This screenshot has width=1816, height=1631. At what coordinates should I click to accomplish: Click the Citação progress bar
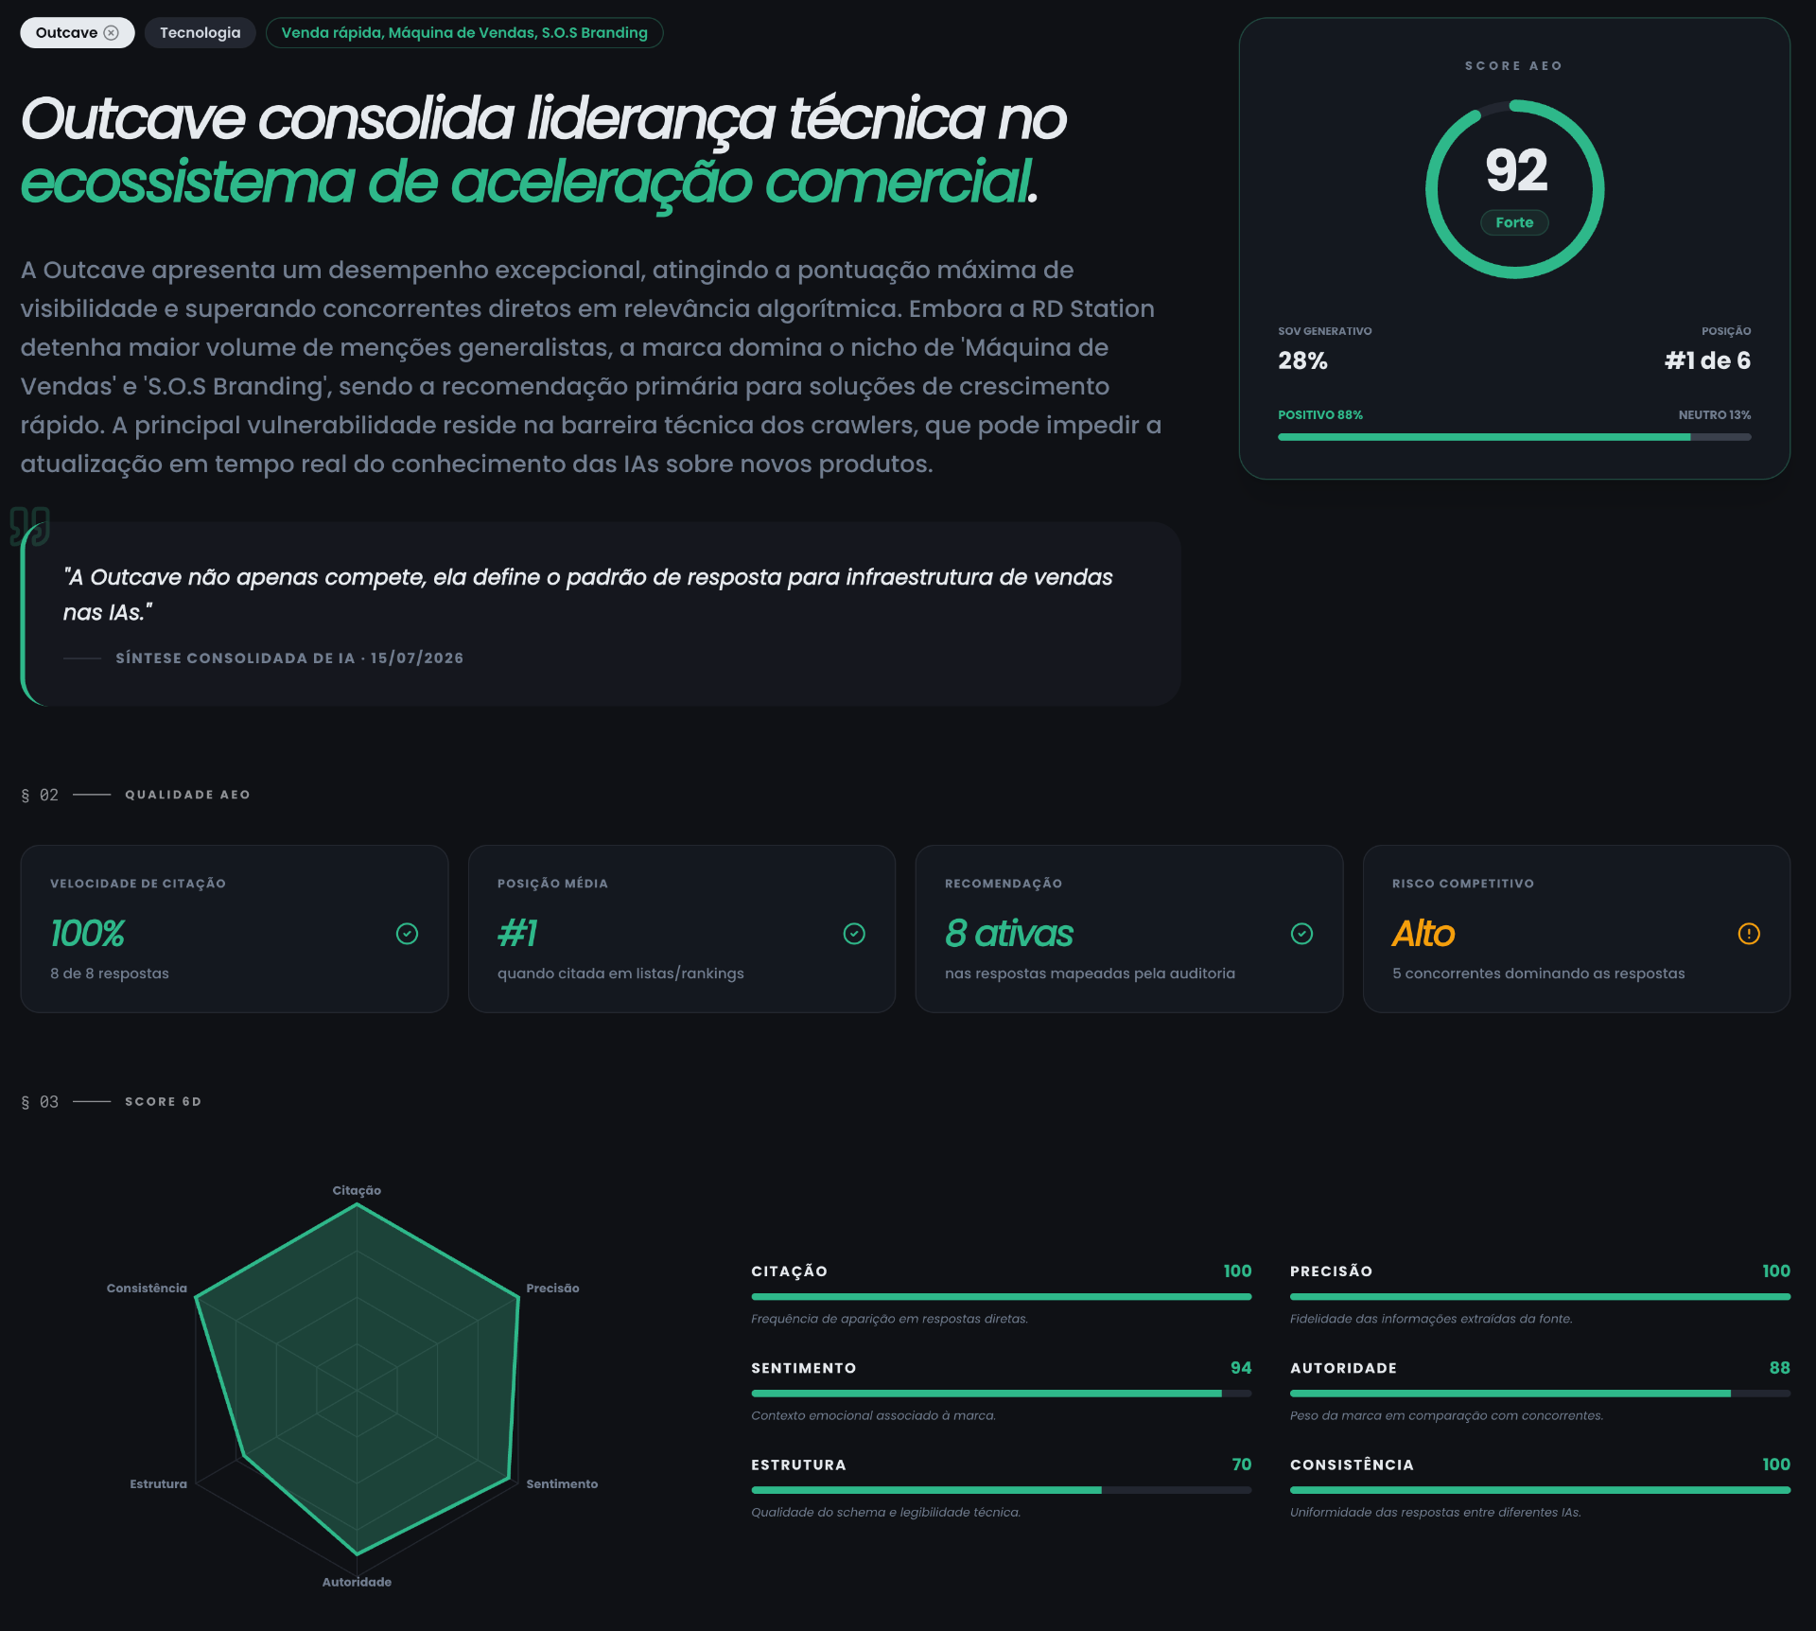pyautogui.click(x=1001, y=1296)
